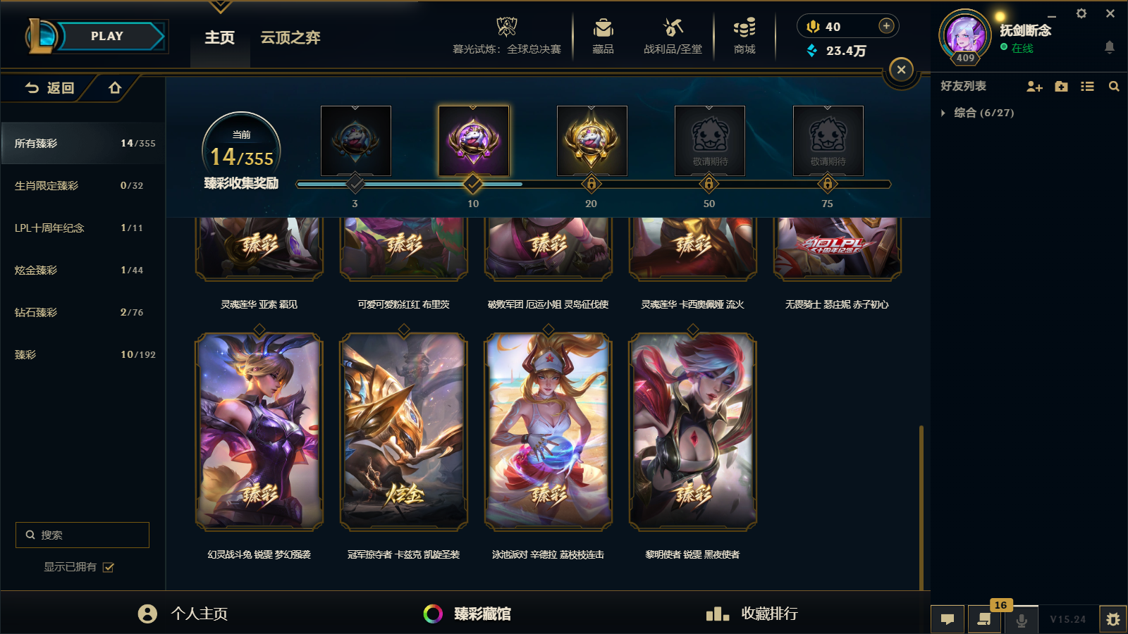Open the bug report icon
The width and height of the screenshot is (1128, 634).
(1113, 619)
